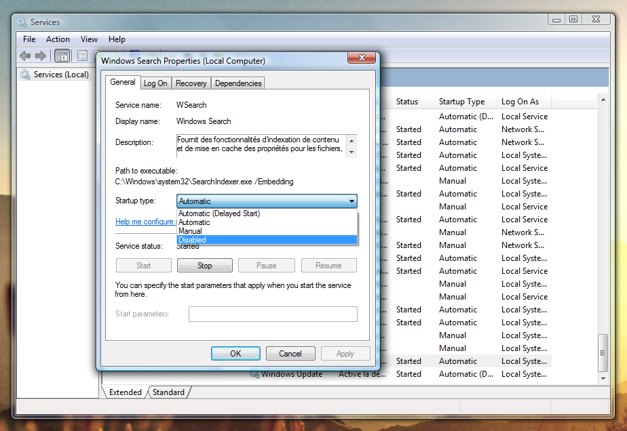
Task: Toggle the Show/Hide Console Tree toolbar icon
Action: (62, 56)
